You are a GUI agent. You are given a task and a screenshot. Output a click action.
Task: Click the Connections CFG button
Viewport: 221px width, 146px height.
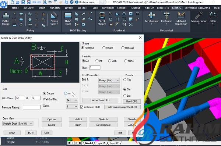click(100, 100)
